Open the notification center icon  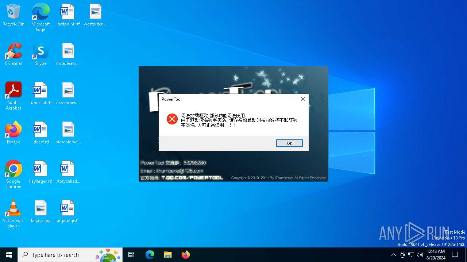(455, 255)
